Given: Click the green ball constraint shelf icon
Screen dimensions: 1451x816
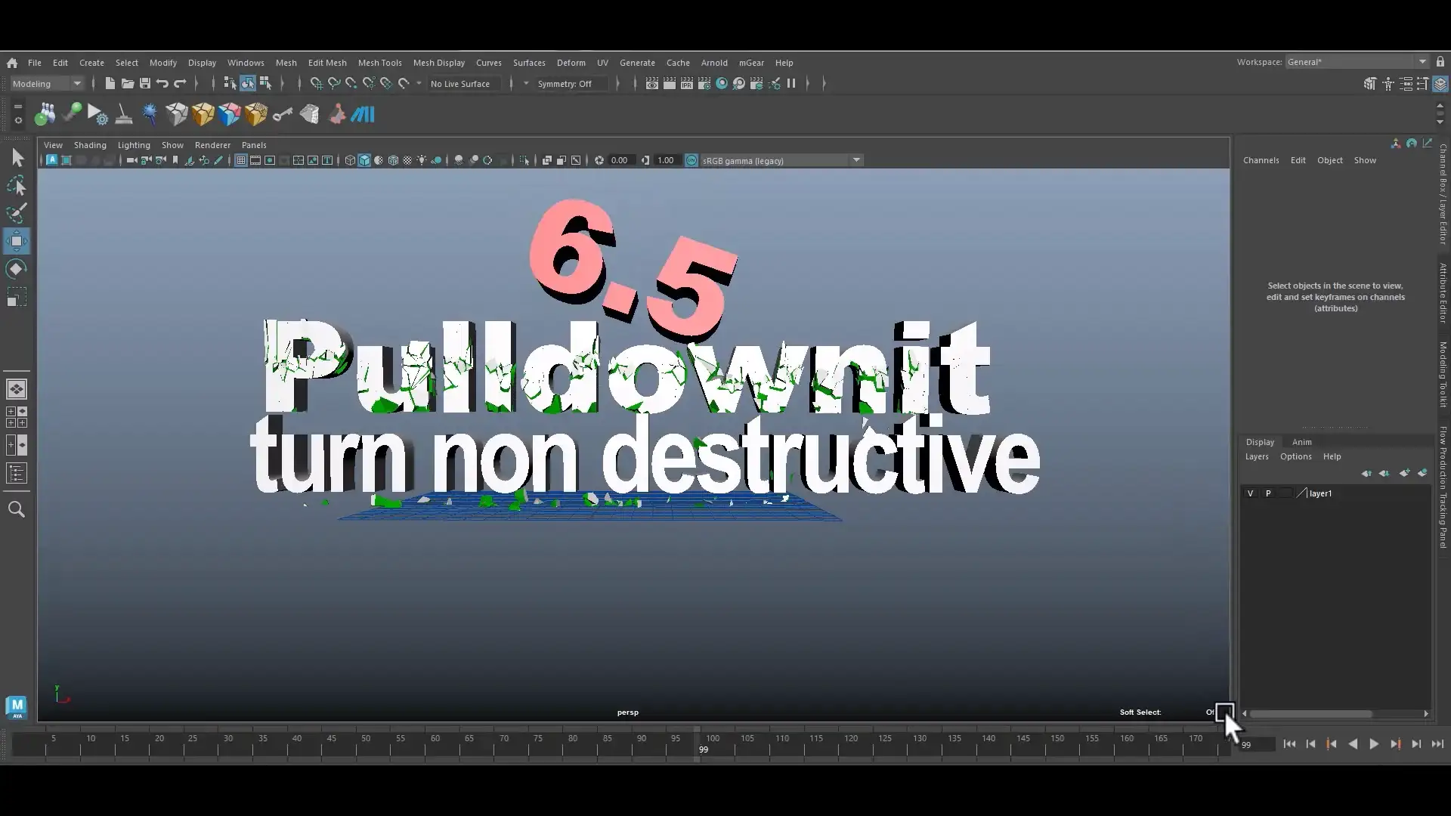Looking at the screenshot, I should click(x=72, y=114).
